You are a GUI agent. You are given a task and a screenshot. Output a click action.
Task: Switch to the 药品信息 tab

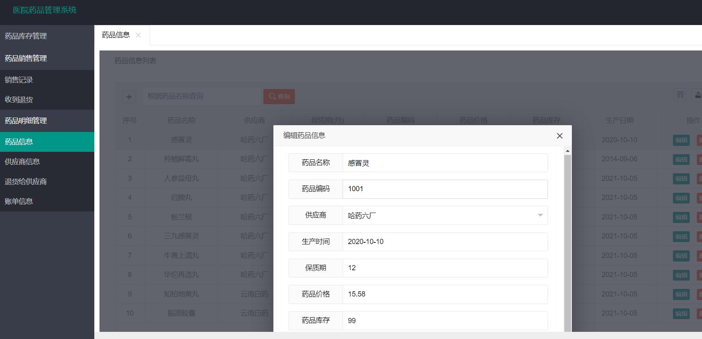tap(116, 35)
